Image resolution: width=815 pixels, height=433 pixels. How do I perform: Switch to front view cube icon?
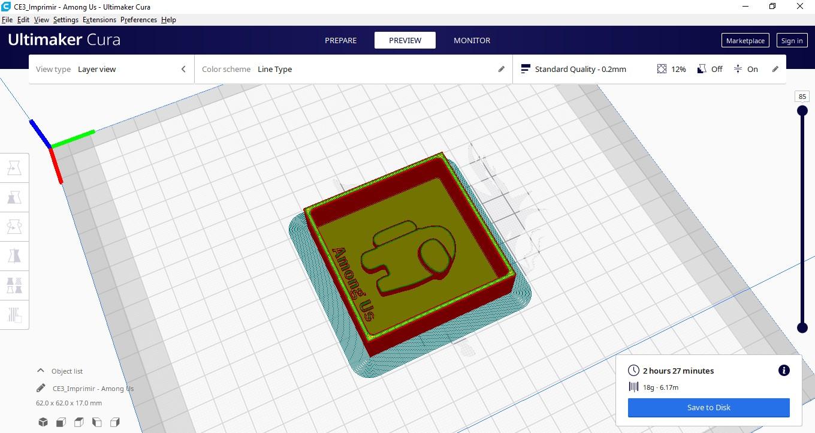tap(61, 422)
